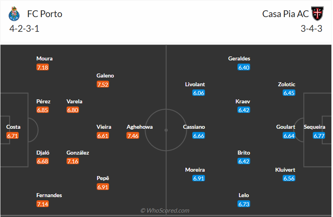The image size is (333, 217).
Task: Click Lelo's 6.73 rating badge
Action: [244, 204]
